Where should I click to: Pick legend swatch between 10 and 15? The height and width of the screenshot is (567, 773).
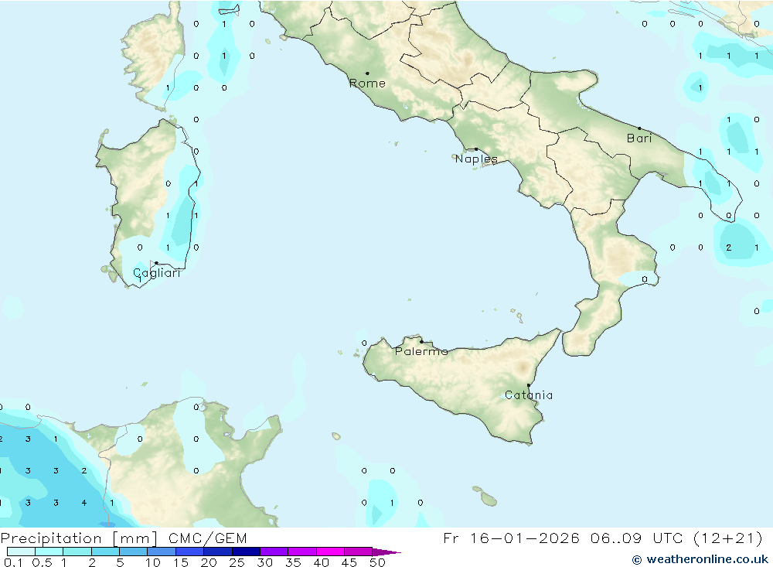[x=162, y=552]
